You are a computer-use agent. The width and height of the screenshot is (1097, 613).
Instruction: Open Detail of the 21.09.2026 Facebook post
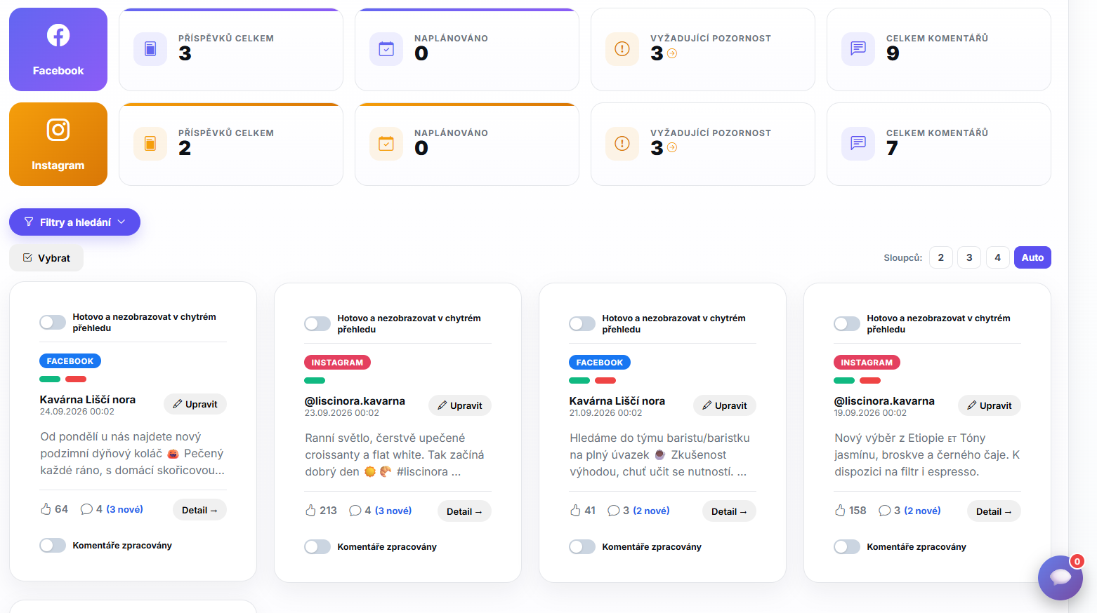pos(729,511)
